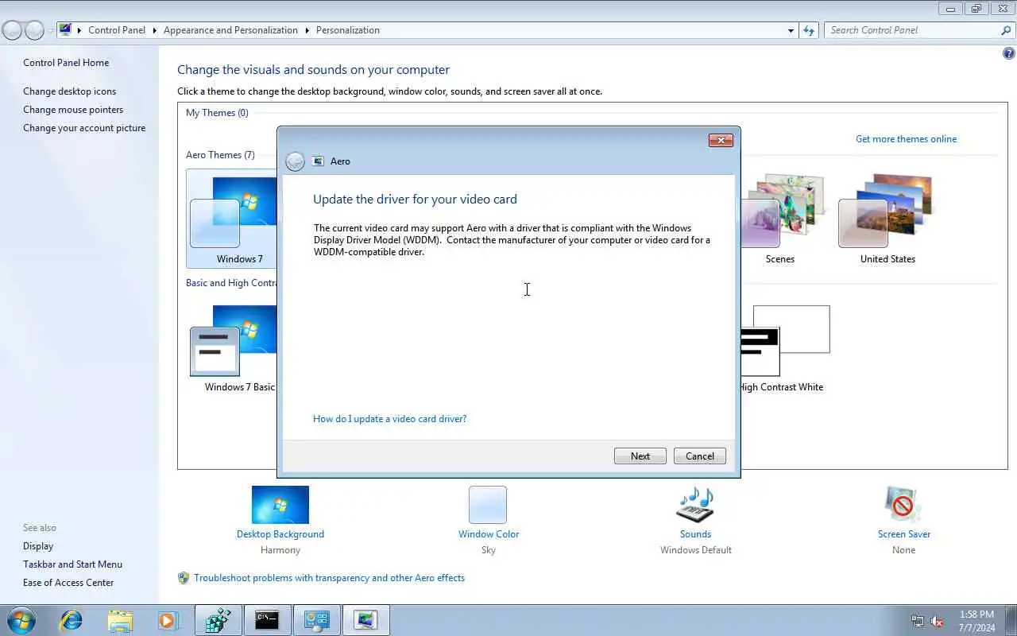Click the help question mark icon
The image size is (1017, 636).
1008,54
